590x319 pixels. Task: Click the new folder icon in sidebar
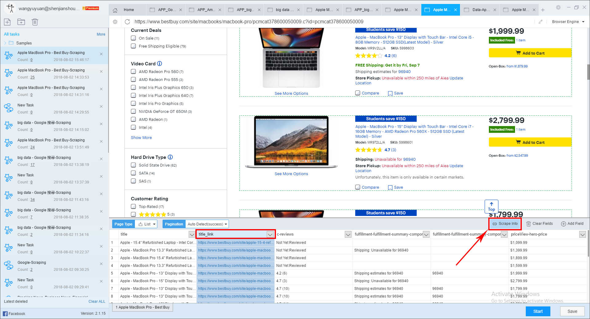point(21,22)
